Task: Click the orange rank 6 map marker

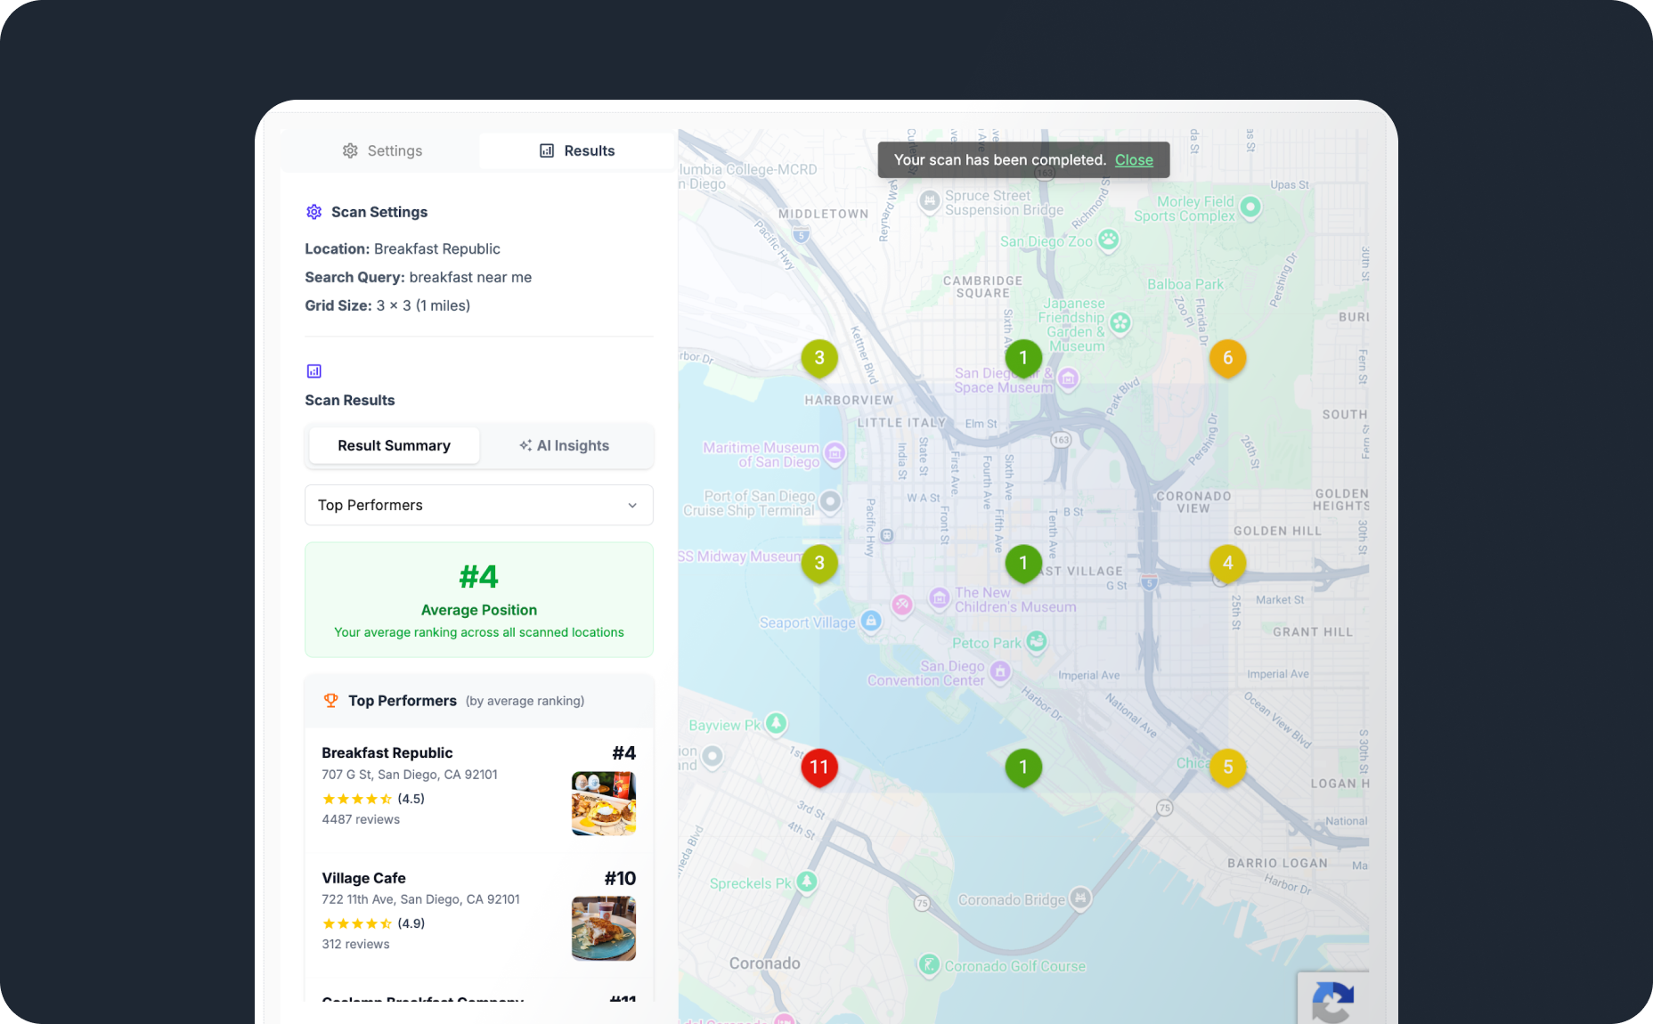Action: [x=1227, y=358]
